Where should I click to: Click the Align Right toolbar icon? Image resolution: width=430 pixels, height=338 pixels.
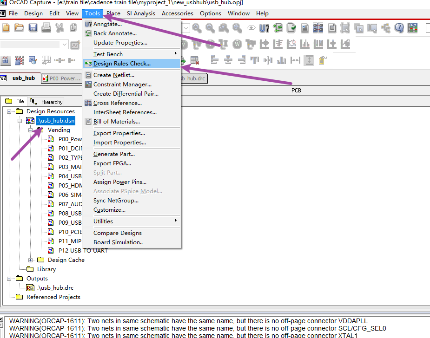coord(242,60)
